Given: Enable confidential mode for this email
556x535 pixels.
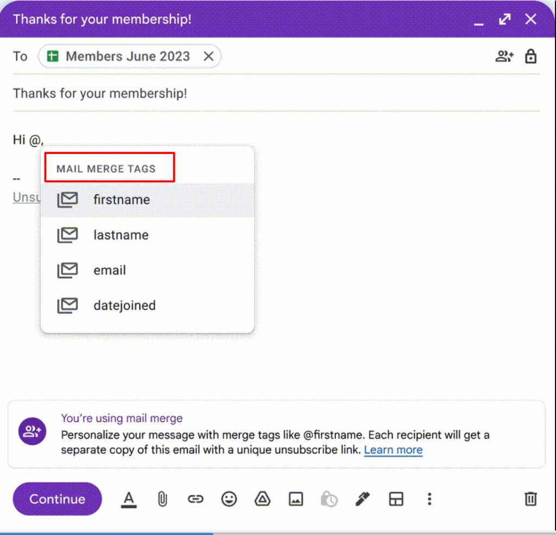Looking at the screenshot, I should [x=329, y=499].
